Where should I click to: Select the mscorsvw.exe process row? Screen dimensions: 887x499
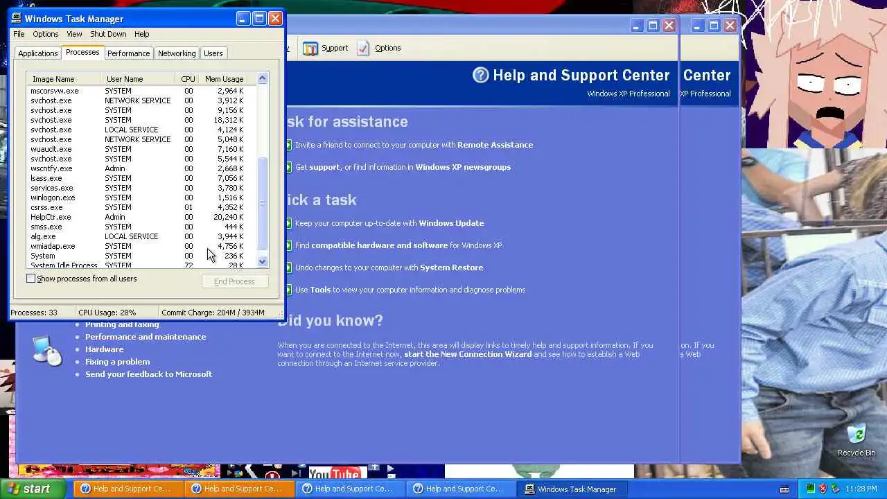[x=142, y=91]
